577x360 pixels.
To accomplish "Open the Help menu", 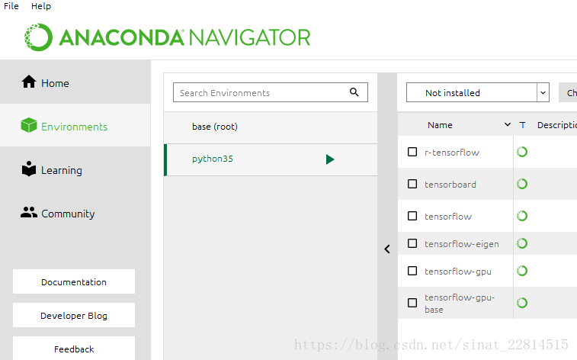I will point(41,6).
